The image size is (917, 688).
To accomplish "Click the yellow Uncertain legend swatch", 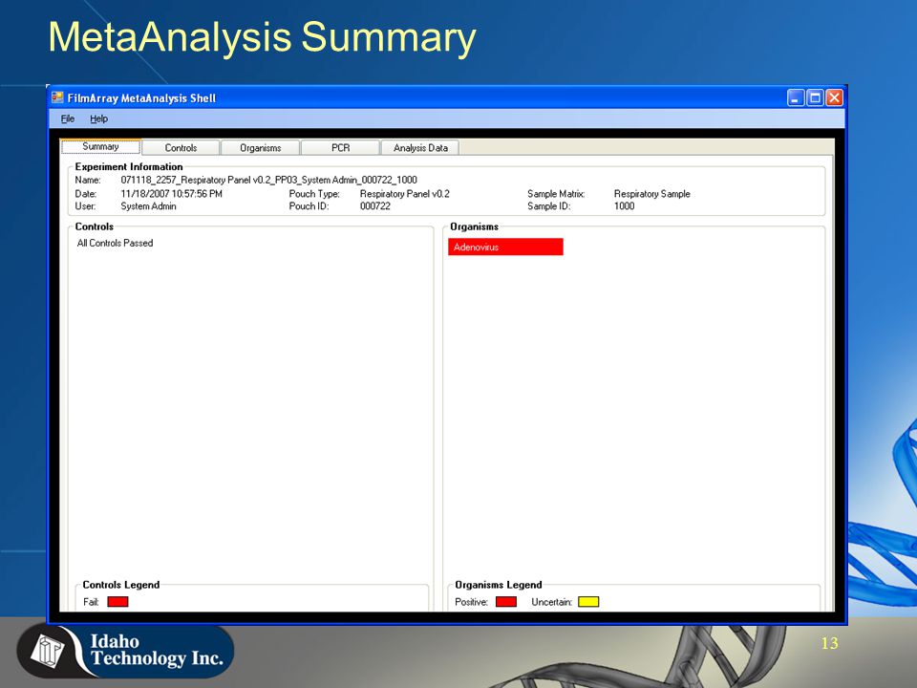I will [x=588, y=601].
